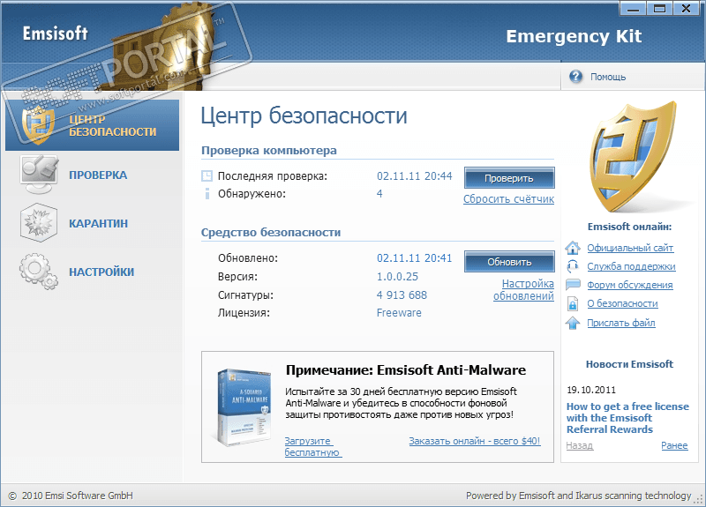The width and height of the screenshot is (706, 507).
Task: Open the НАСТРОЙКИ section label
Action: (101, 272)
